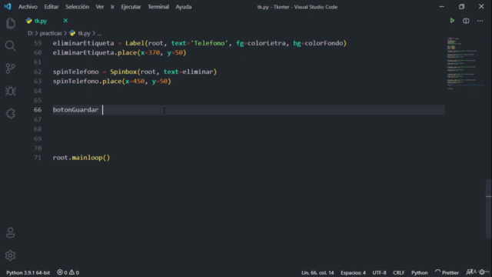Change encoding via UTF-8 indicator
The width and height of the screenshot is (492, 277).
(x=379, y=272)
